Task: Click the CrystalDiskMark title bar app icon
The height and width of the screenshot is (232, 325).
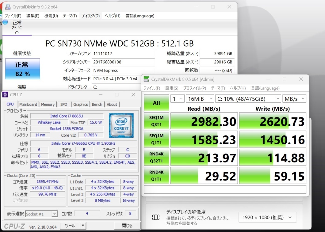Action: click(x=147, y=79)
